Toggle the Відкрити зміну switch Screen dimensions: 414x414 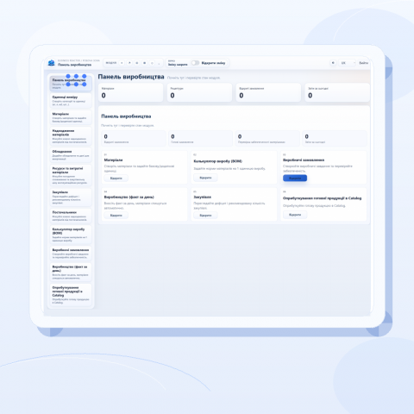point(195,63)
